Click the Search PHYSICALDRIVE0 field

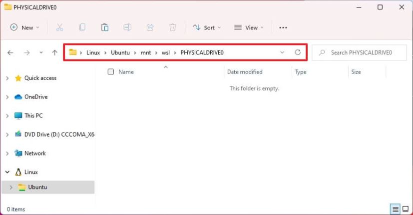[x=359, y=52]
